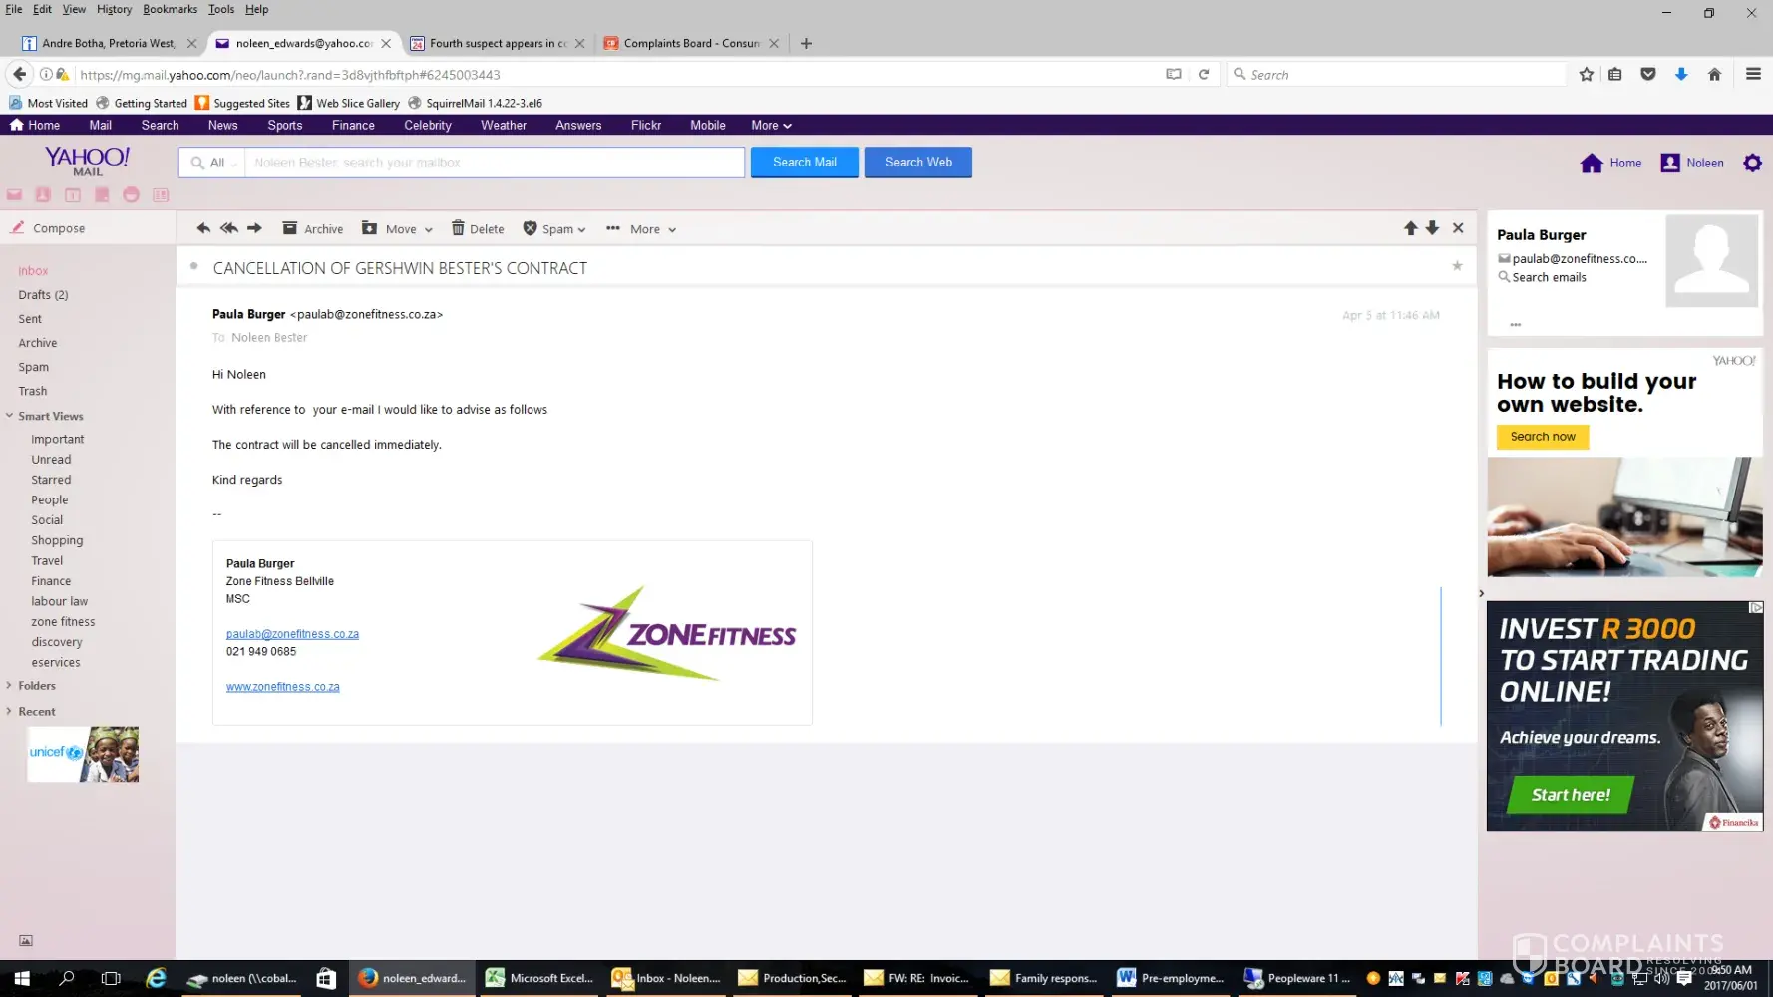Click the Search Mail button
Screen dimensions: 1773x997
(804, 162)
